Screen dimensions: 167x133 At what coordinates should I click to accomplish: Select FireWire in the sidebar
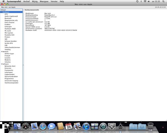(8, 24)
